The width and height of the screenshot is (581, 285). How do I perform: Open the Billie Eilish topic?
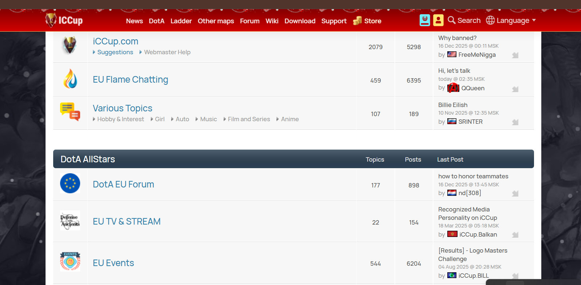tap(453, 105)
